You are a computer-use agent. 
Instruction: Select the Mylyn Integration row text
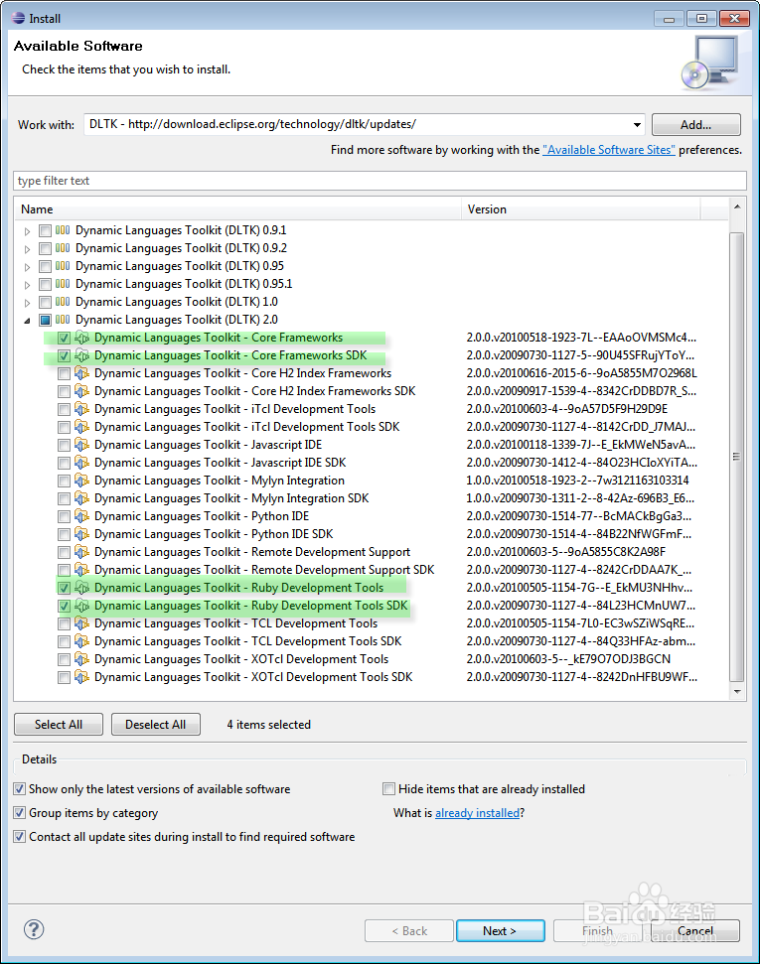pyautogui.click(x=220, y=481)
